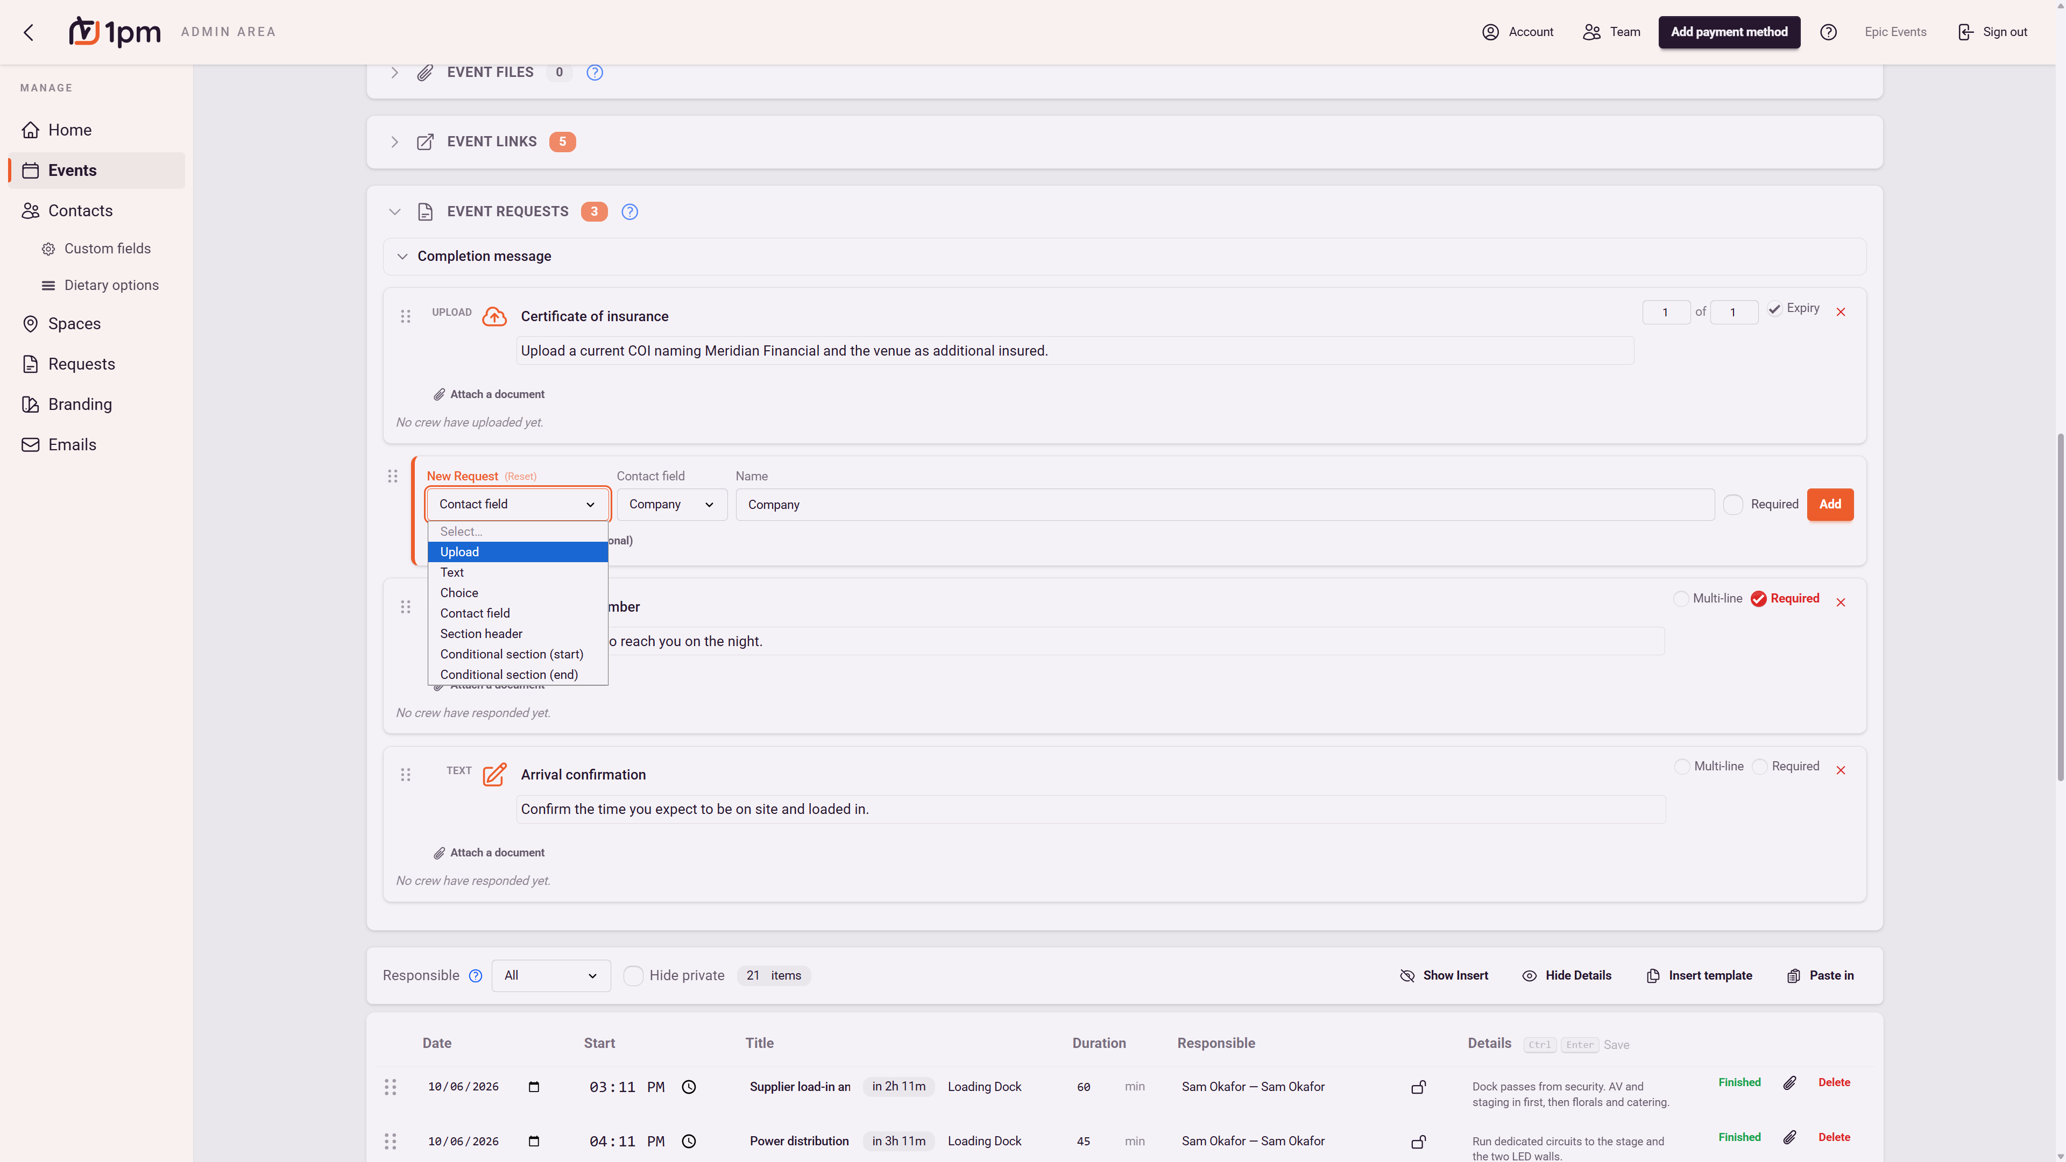Choose Conditional section (end) option
This screenshot has height=1162, width=2066.
pos(517,675)
